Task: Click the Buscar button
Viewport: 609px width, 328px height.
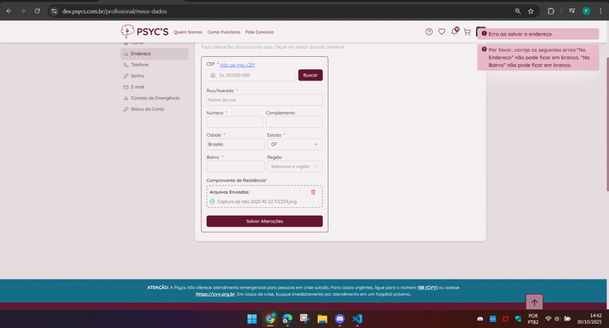Action: click(310, 75)
